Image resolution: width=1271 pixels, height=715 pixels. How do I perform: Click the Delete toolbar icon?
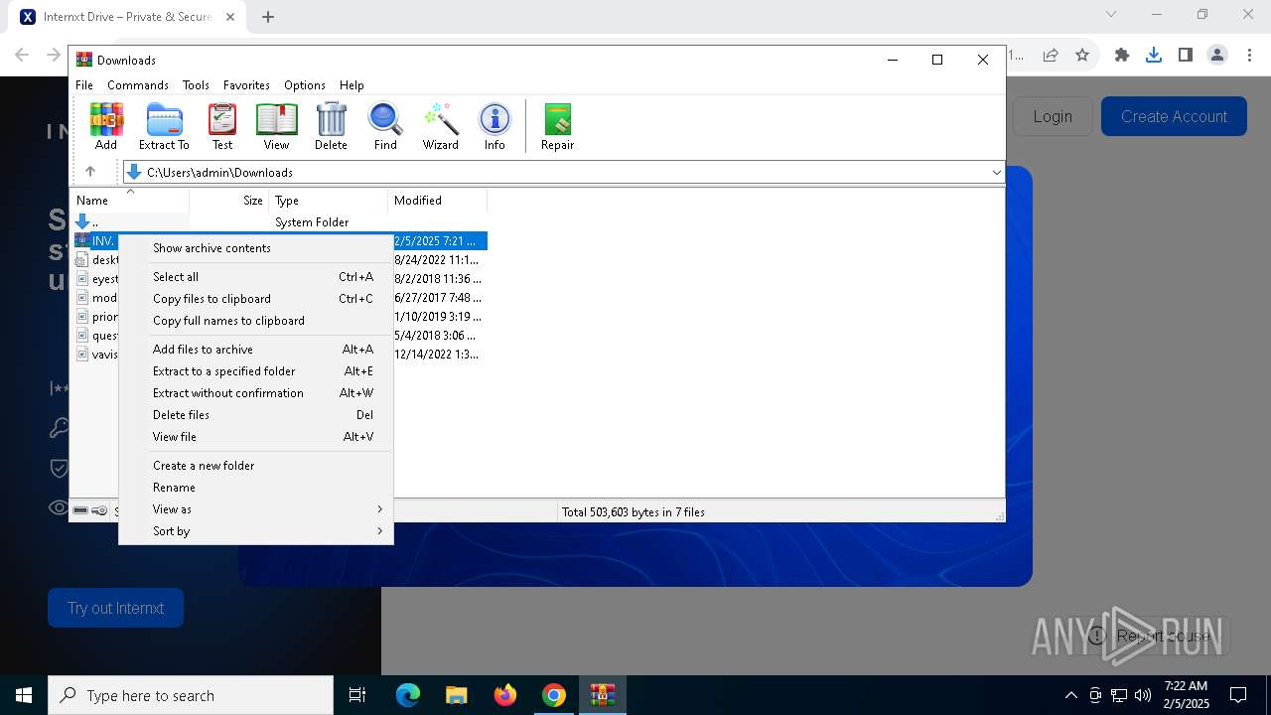point(331,127)
